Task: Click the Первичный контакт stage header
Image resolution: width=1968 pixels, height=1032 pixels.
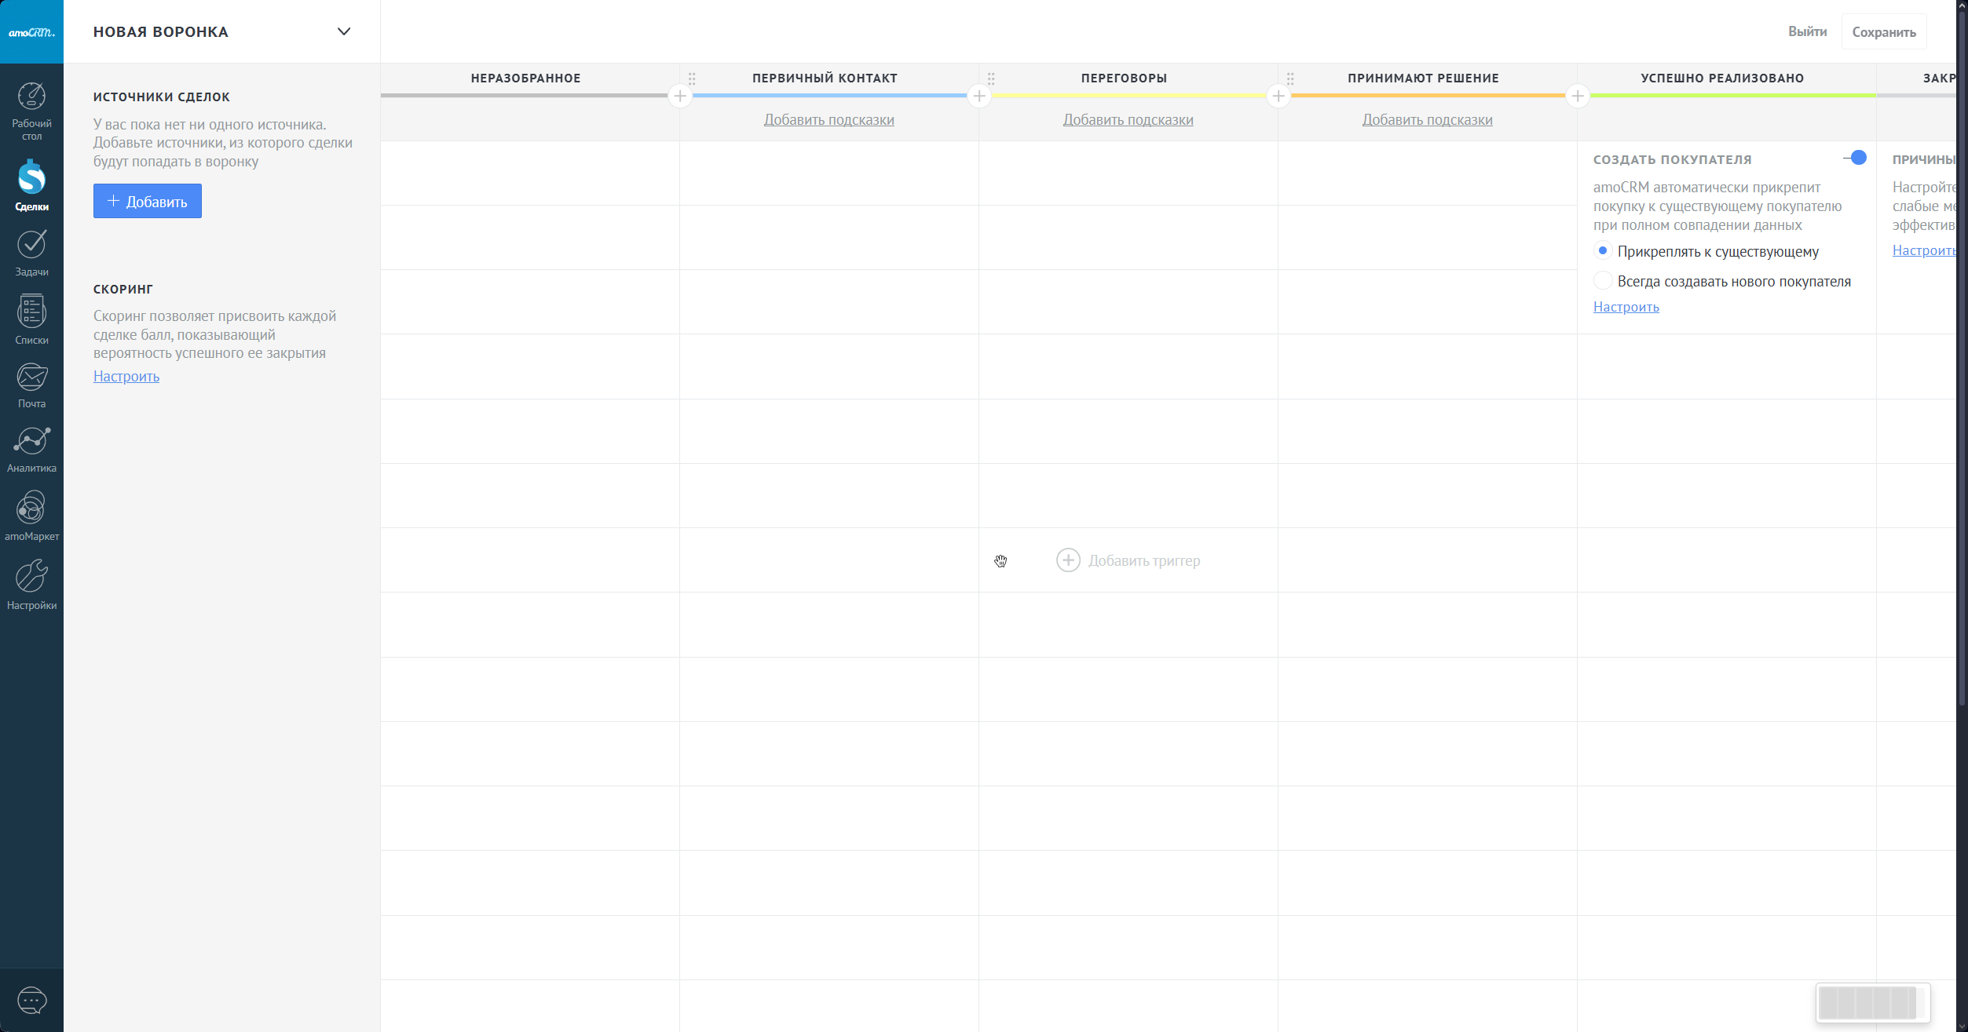Action: click(x=825, y=78)
